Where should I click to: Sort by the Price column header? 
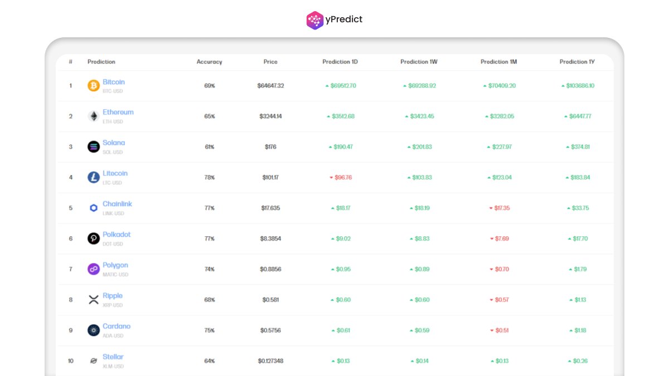click(x=270, y=62)
